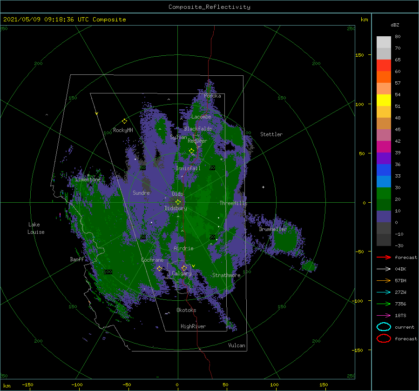Viewport: 419px width, 391px height.
Task: Click the yellow diamond marker below Cochrane
Action: [x=159, y=268]
